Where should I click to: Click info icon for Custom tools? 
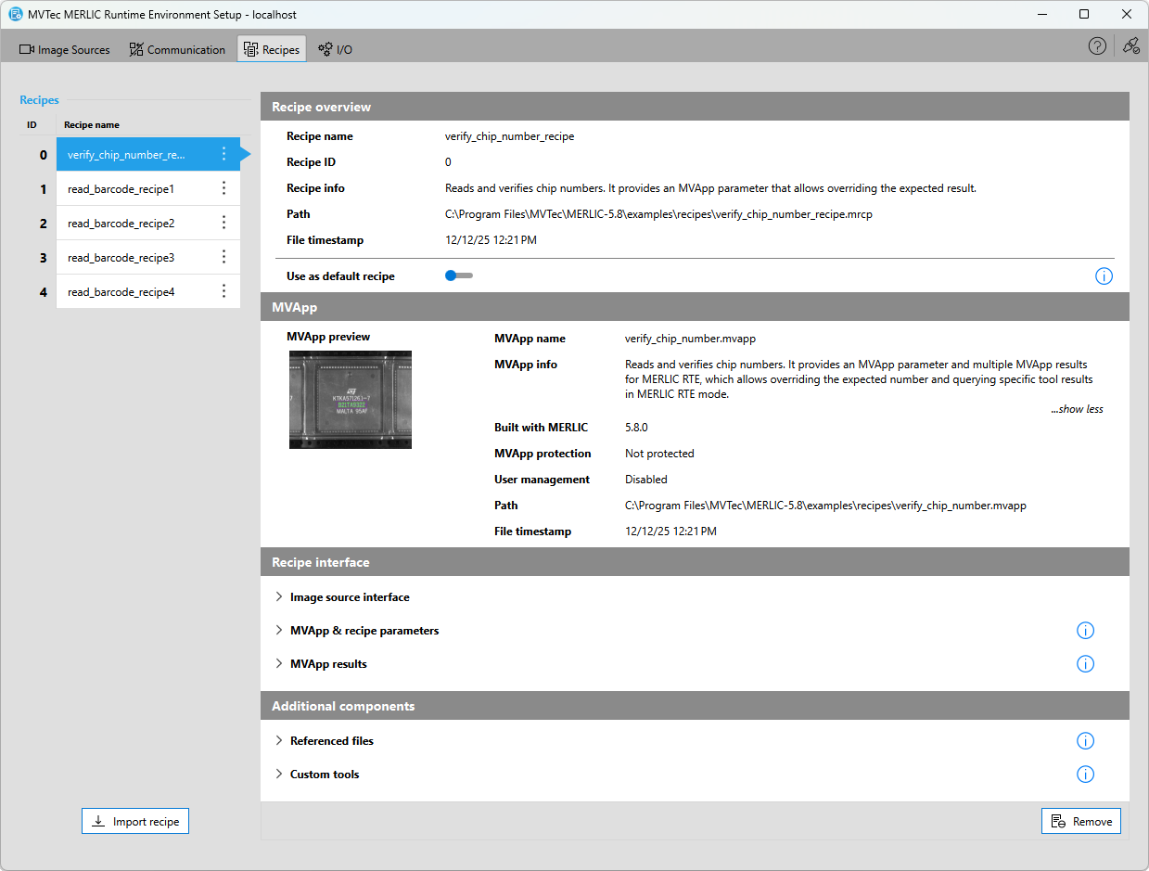[x=1085, y=775]
